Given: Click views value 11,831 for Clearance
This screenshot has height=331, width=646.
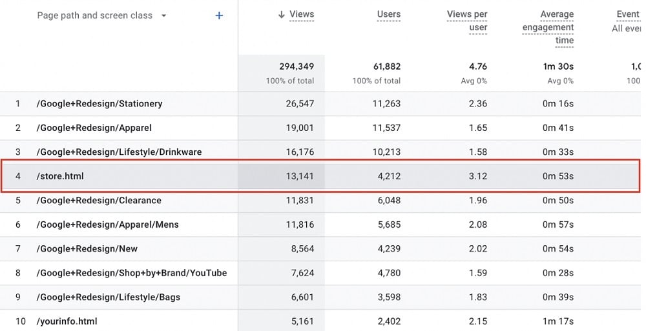Looking at the screenshot, I should 300,201.
